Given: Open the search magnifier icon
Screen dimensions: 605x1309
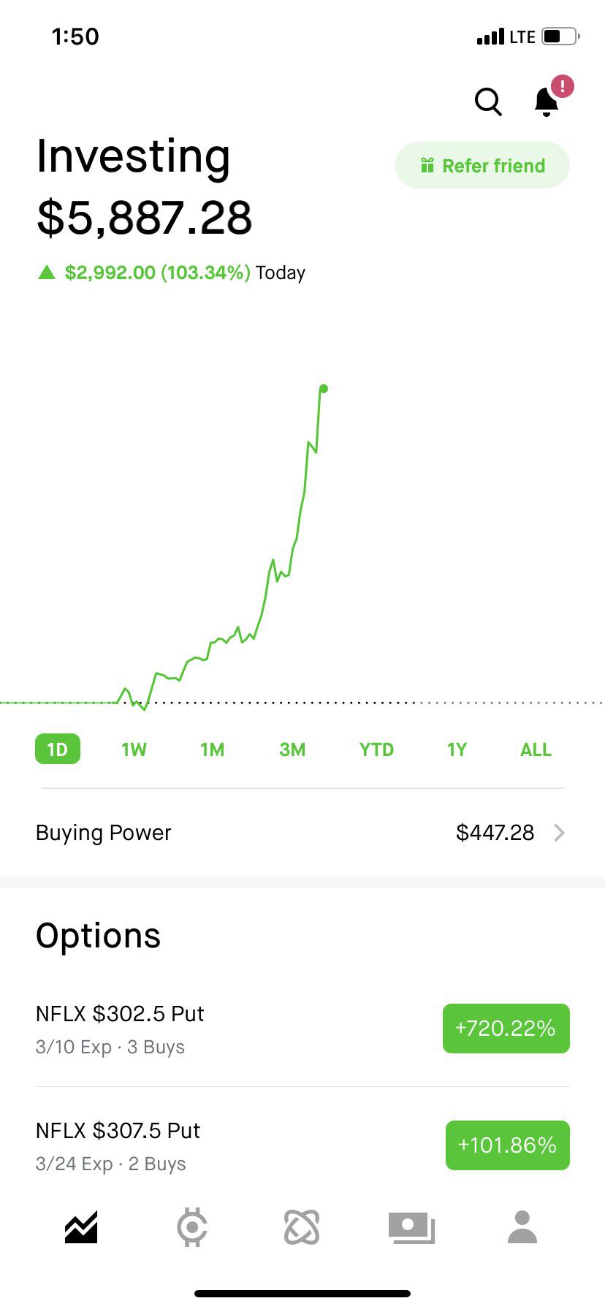Looking at the screenshot, I should (x=488, y=102).
